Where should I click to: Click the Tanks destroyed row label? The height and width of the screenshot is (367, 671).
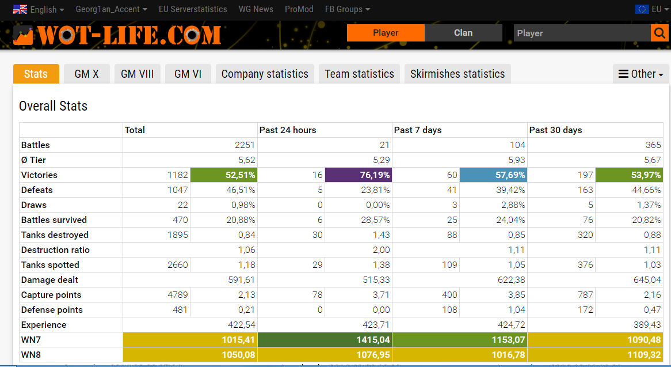coord(55,235)
